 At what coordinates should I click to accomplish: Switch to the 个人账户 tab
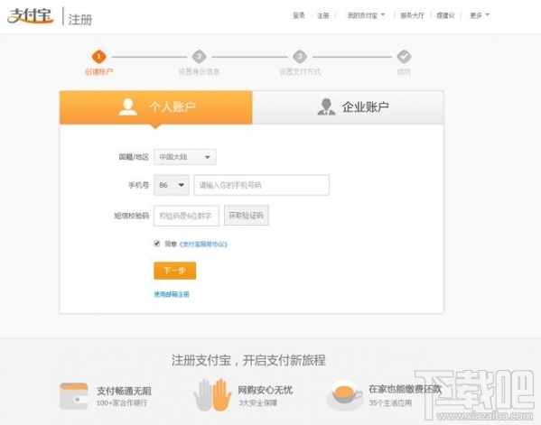(x=156, y=107)
